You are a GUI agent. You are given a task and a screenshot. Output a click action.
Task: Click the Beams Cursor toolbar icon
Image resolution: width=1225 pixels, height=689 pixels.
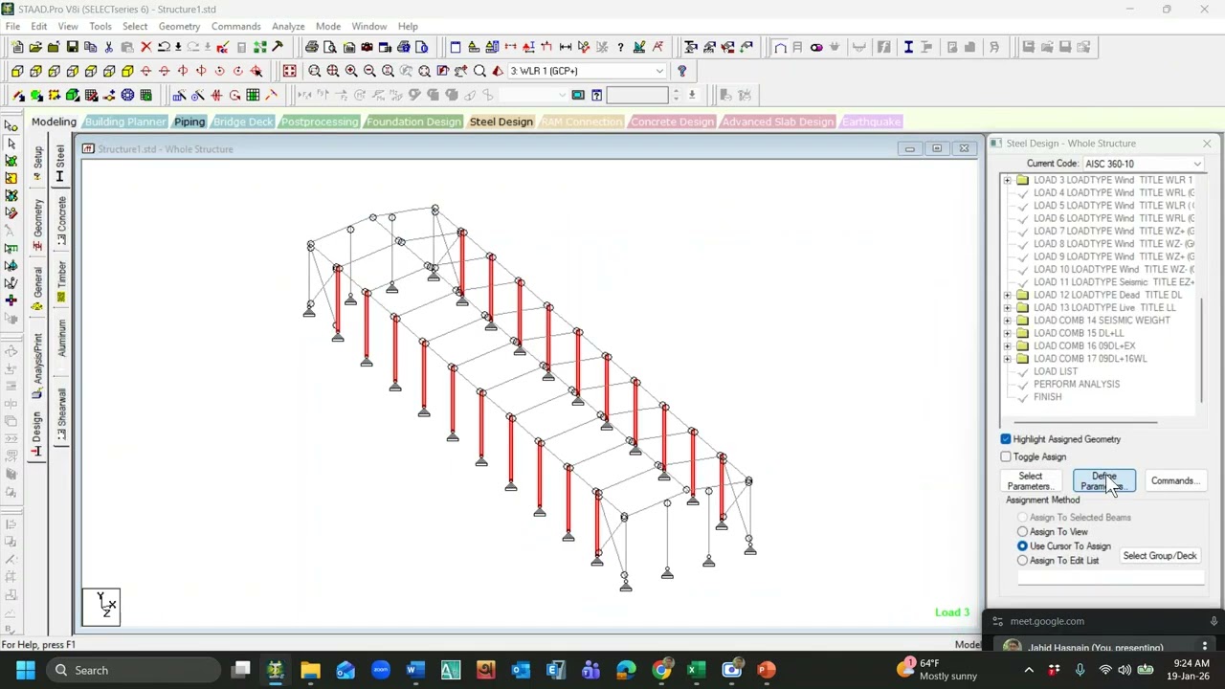pos(11,143)
